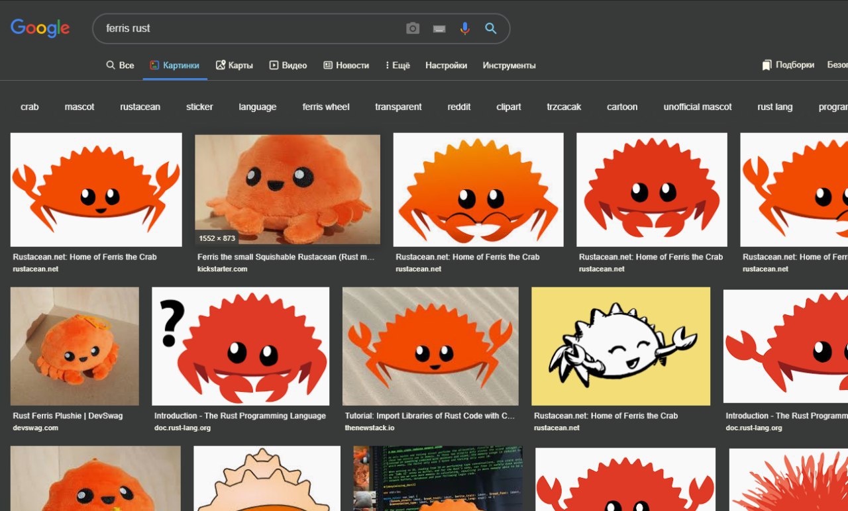Expand the Ещё menu
The height and width of the screenshot is (511, 848).
pyautogui.click(x=397, y=65)
